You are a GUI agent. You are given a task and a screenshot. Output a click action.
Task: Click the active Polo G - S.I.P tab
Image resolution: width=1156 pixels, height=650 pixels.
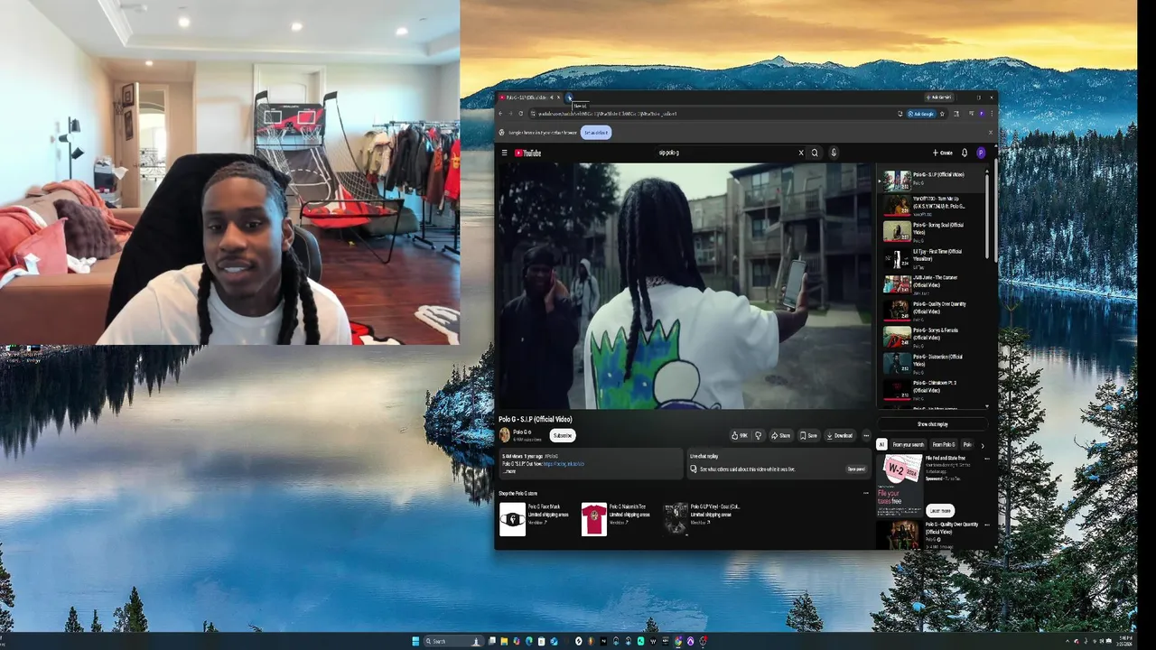coord(529,97)
